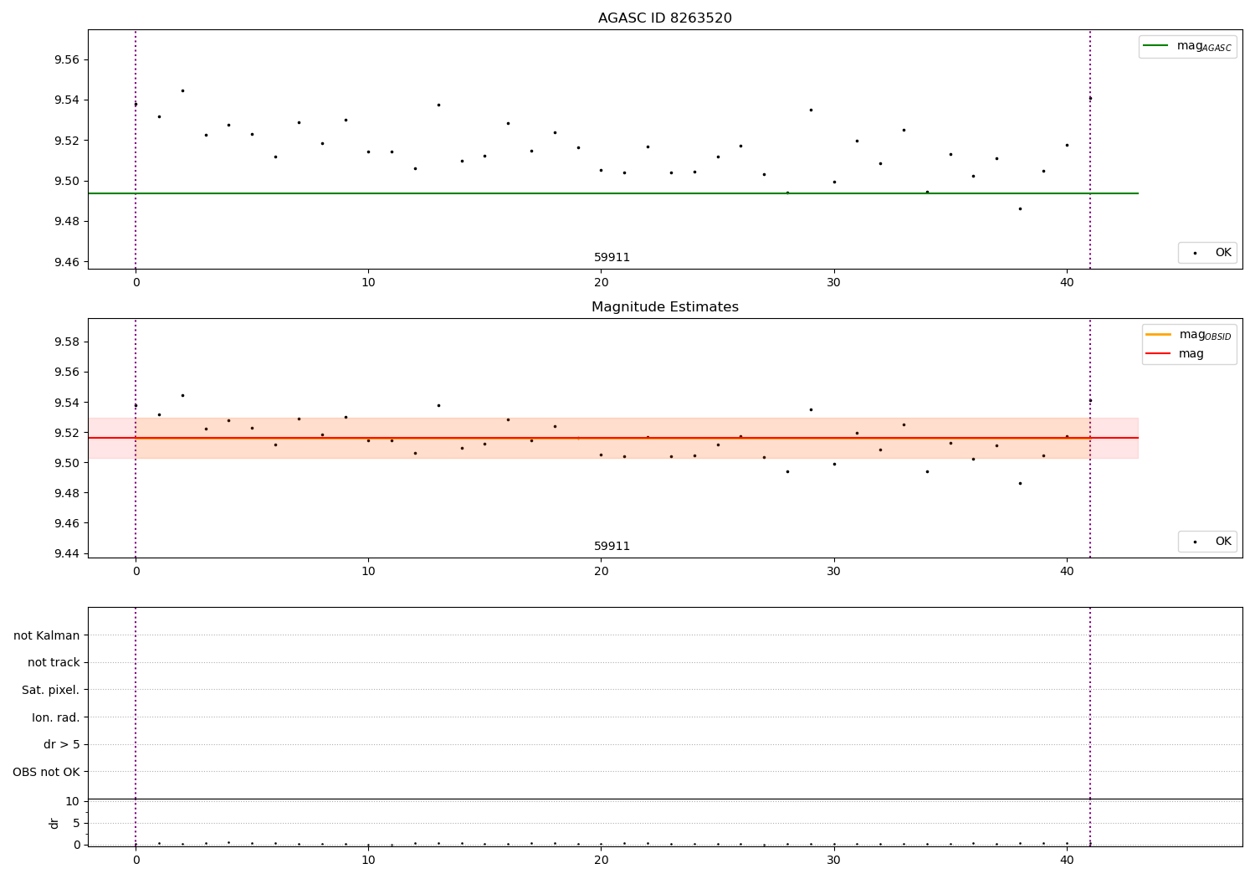Click the 9.58 tick on the Magnitude Estimates plot
The image size is (1255, 879).
click(x=67, y=342)
